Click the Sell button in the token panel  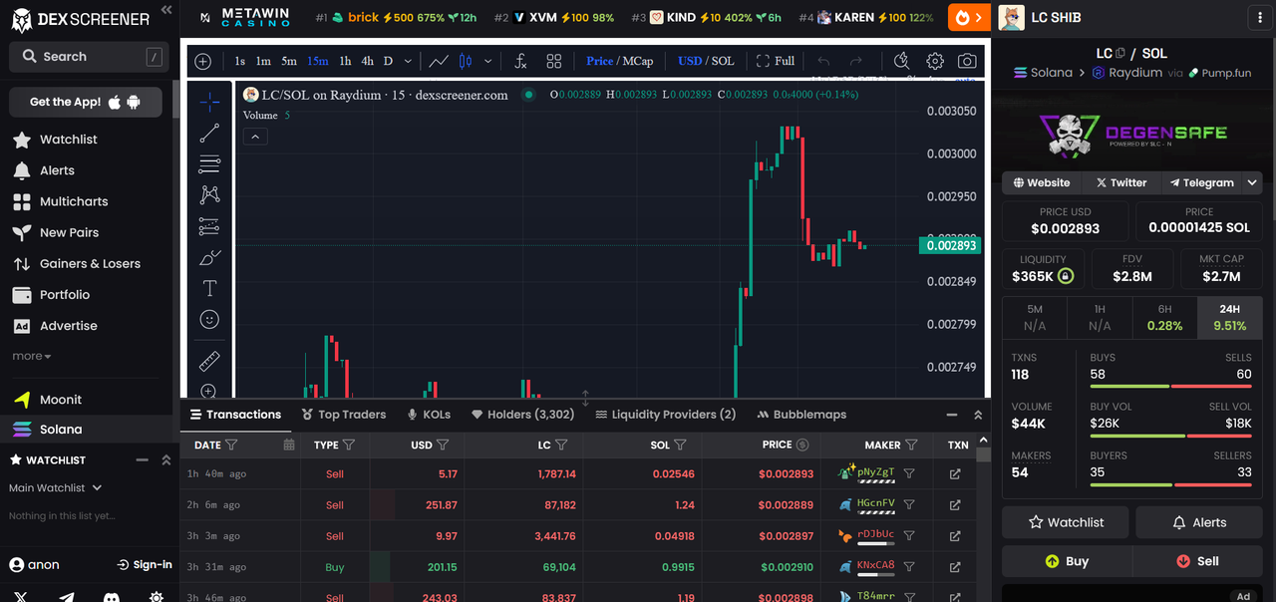pyautogui.click(x=1197, y=561)
